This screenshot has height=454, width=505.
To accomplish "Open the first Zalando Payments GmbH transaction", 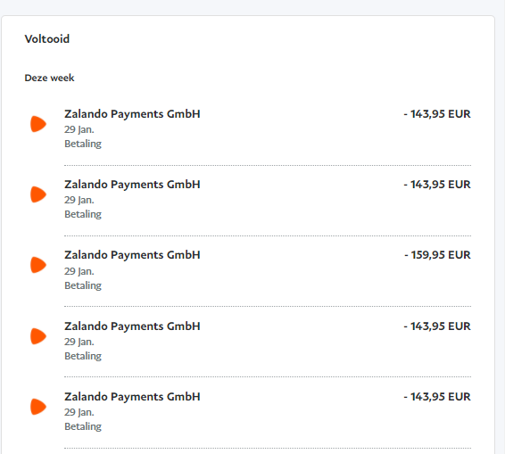I will tap(132, 114).
